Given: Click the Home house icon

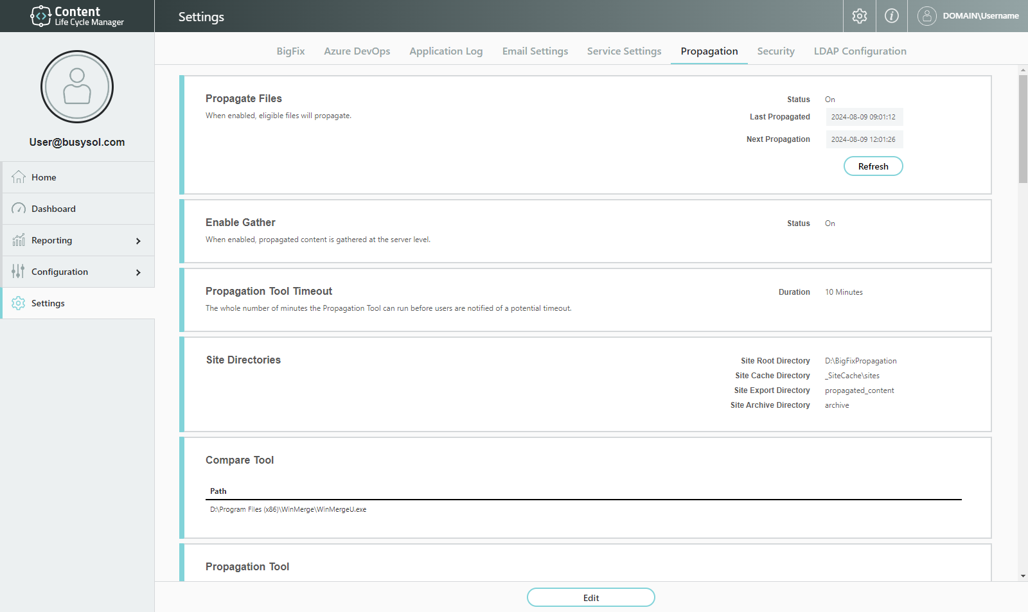Looking at the screenshot, I should [19, 177].
